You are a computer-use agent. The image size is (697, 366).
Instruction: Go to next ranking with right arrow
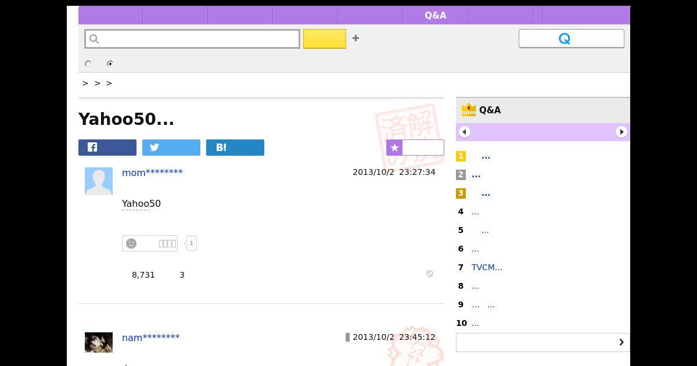point(621,132)
